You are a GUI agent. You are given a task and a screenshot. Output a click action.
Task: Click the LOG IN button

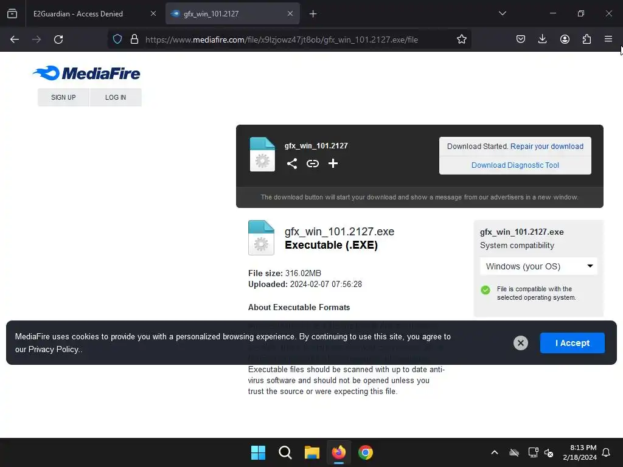tap(116, 97)
